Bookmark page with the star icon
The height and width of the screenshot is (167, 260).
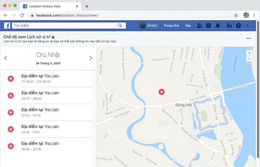click(236, 15)
